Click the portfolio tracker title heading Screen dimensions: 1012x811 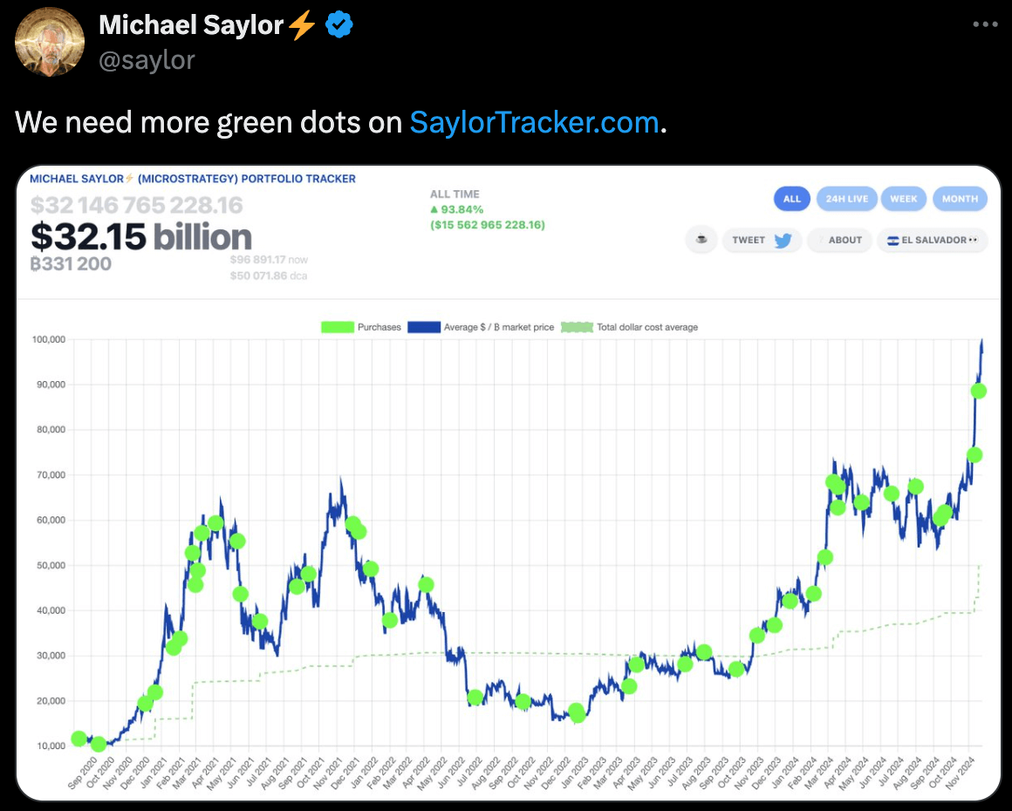point(192,179)
